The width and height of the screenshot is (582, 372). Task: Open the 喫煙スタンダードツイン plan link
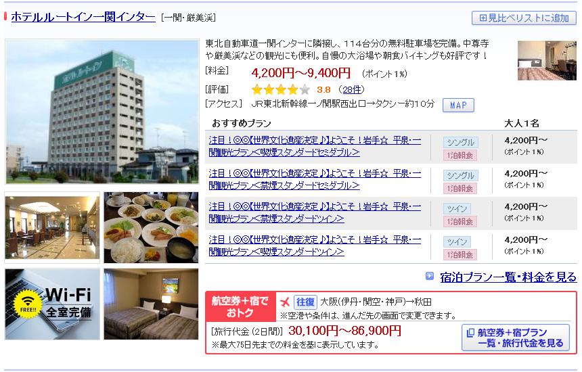[315, 246]
